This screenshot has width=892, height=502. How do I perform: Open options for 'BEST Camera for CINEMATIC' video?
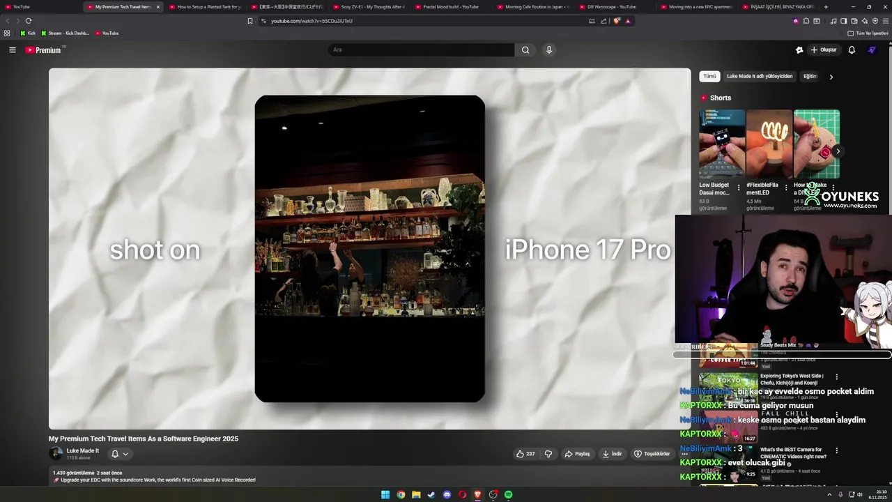pos(837,451)
